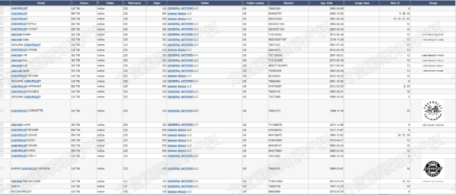Click application date 2019-04-17
Image resolution: width=456 pixels, height=195 pixels.
(337, 141)
